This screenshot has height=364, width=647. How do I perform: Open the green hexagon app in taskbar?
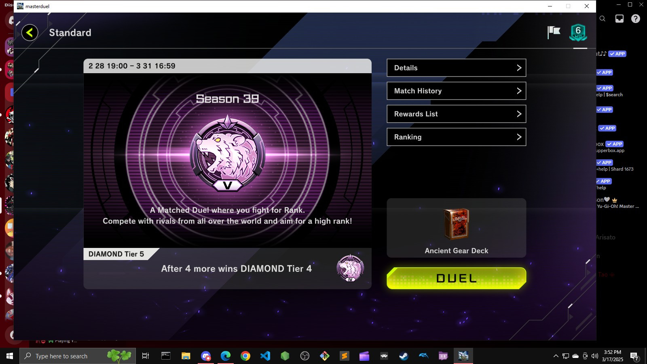click(285, 356)
